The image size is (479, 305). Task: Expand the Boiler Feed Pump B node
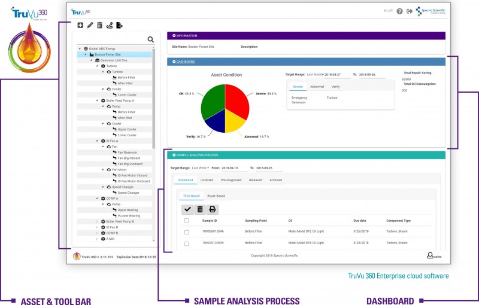coord(97,221)
